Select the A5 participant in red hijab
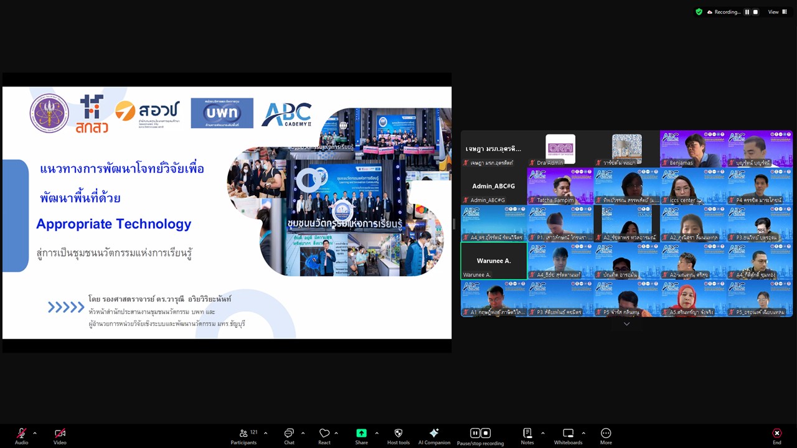797x448 pixels. (x=693, y=298)
